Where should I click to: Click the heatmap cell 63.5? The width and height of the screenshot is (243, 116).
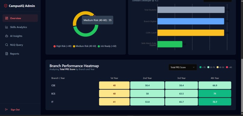click(181, 93)
